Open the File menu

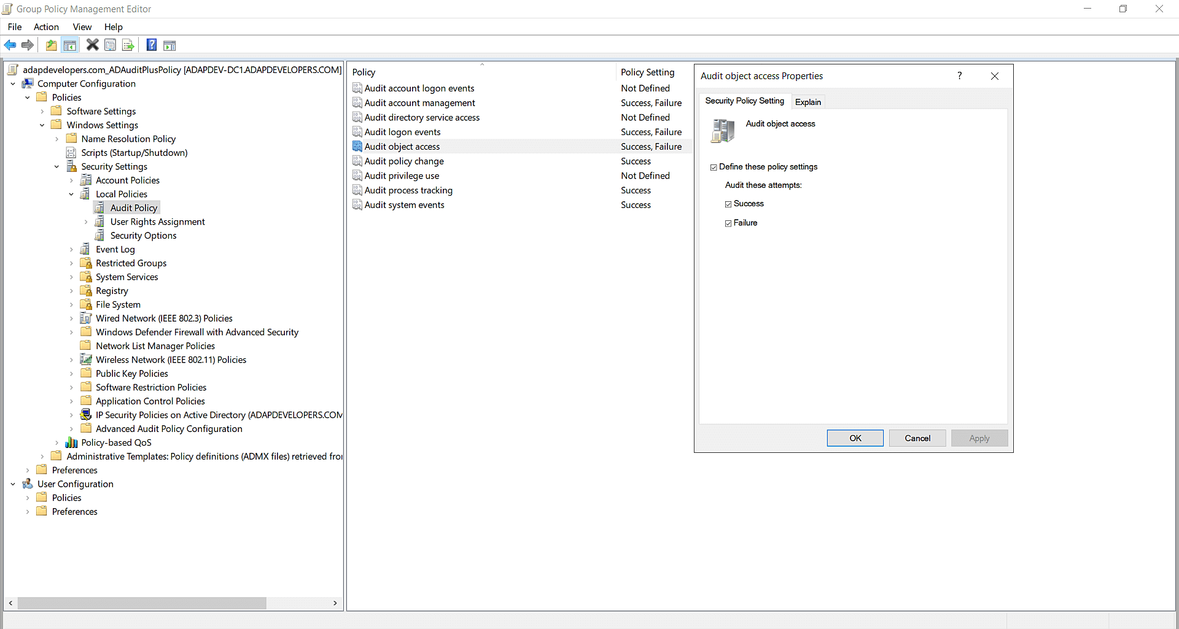(x=15, y=26)
